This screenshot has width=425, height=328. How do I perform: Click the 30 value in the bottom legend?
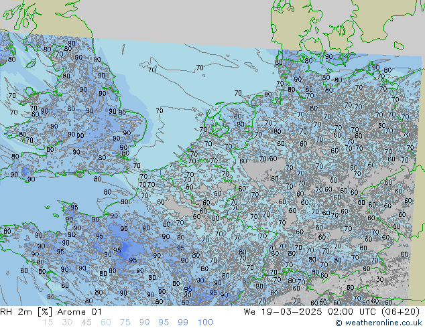(67, 323)
